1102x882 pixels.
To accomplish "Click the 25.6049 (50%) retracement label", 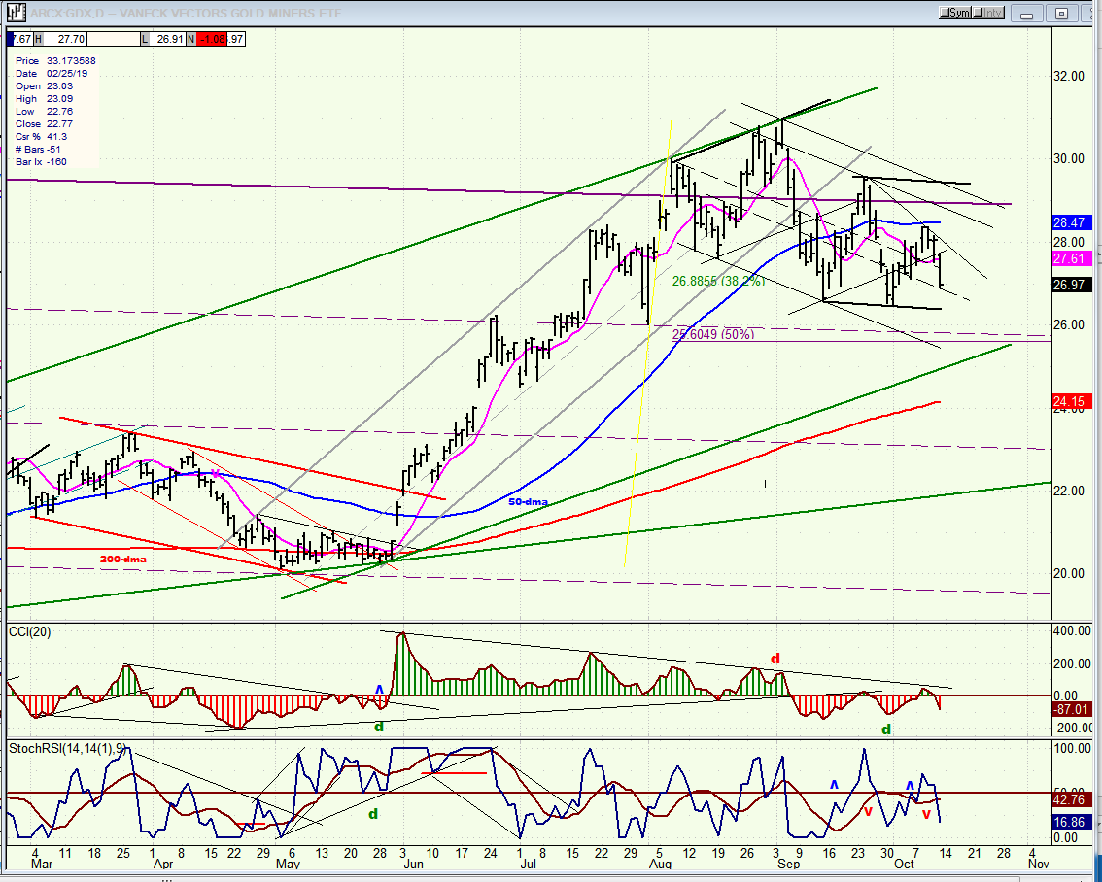I will [x=712, y=334].
